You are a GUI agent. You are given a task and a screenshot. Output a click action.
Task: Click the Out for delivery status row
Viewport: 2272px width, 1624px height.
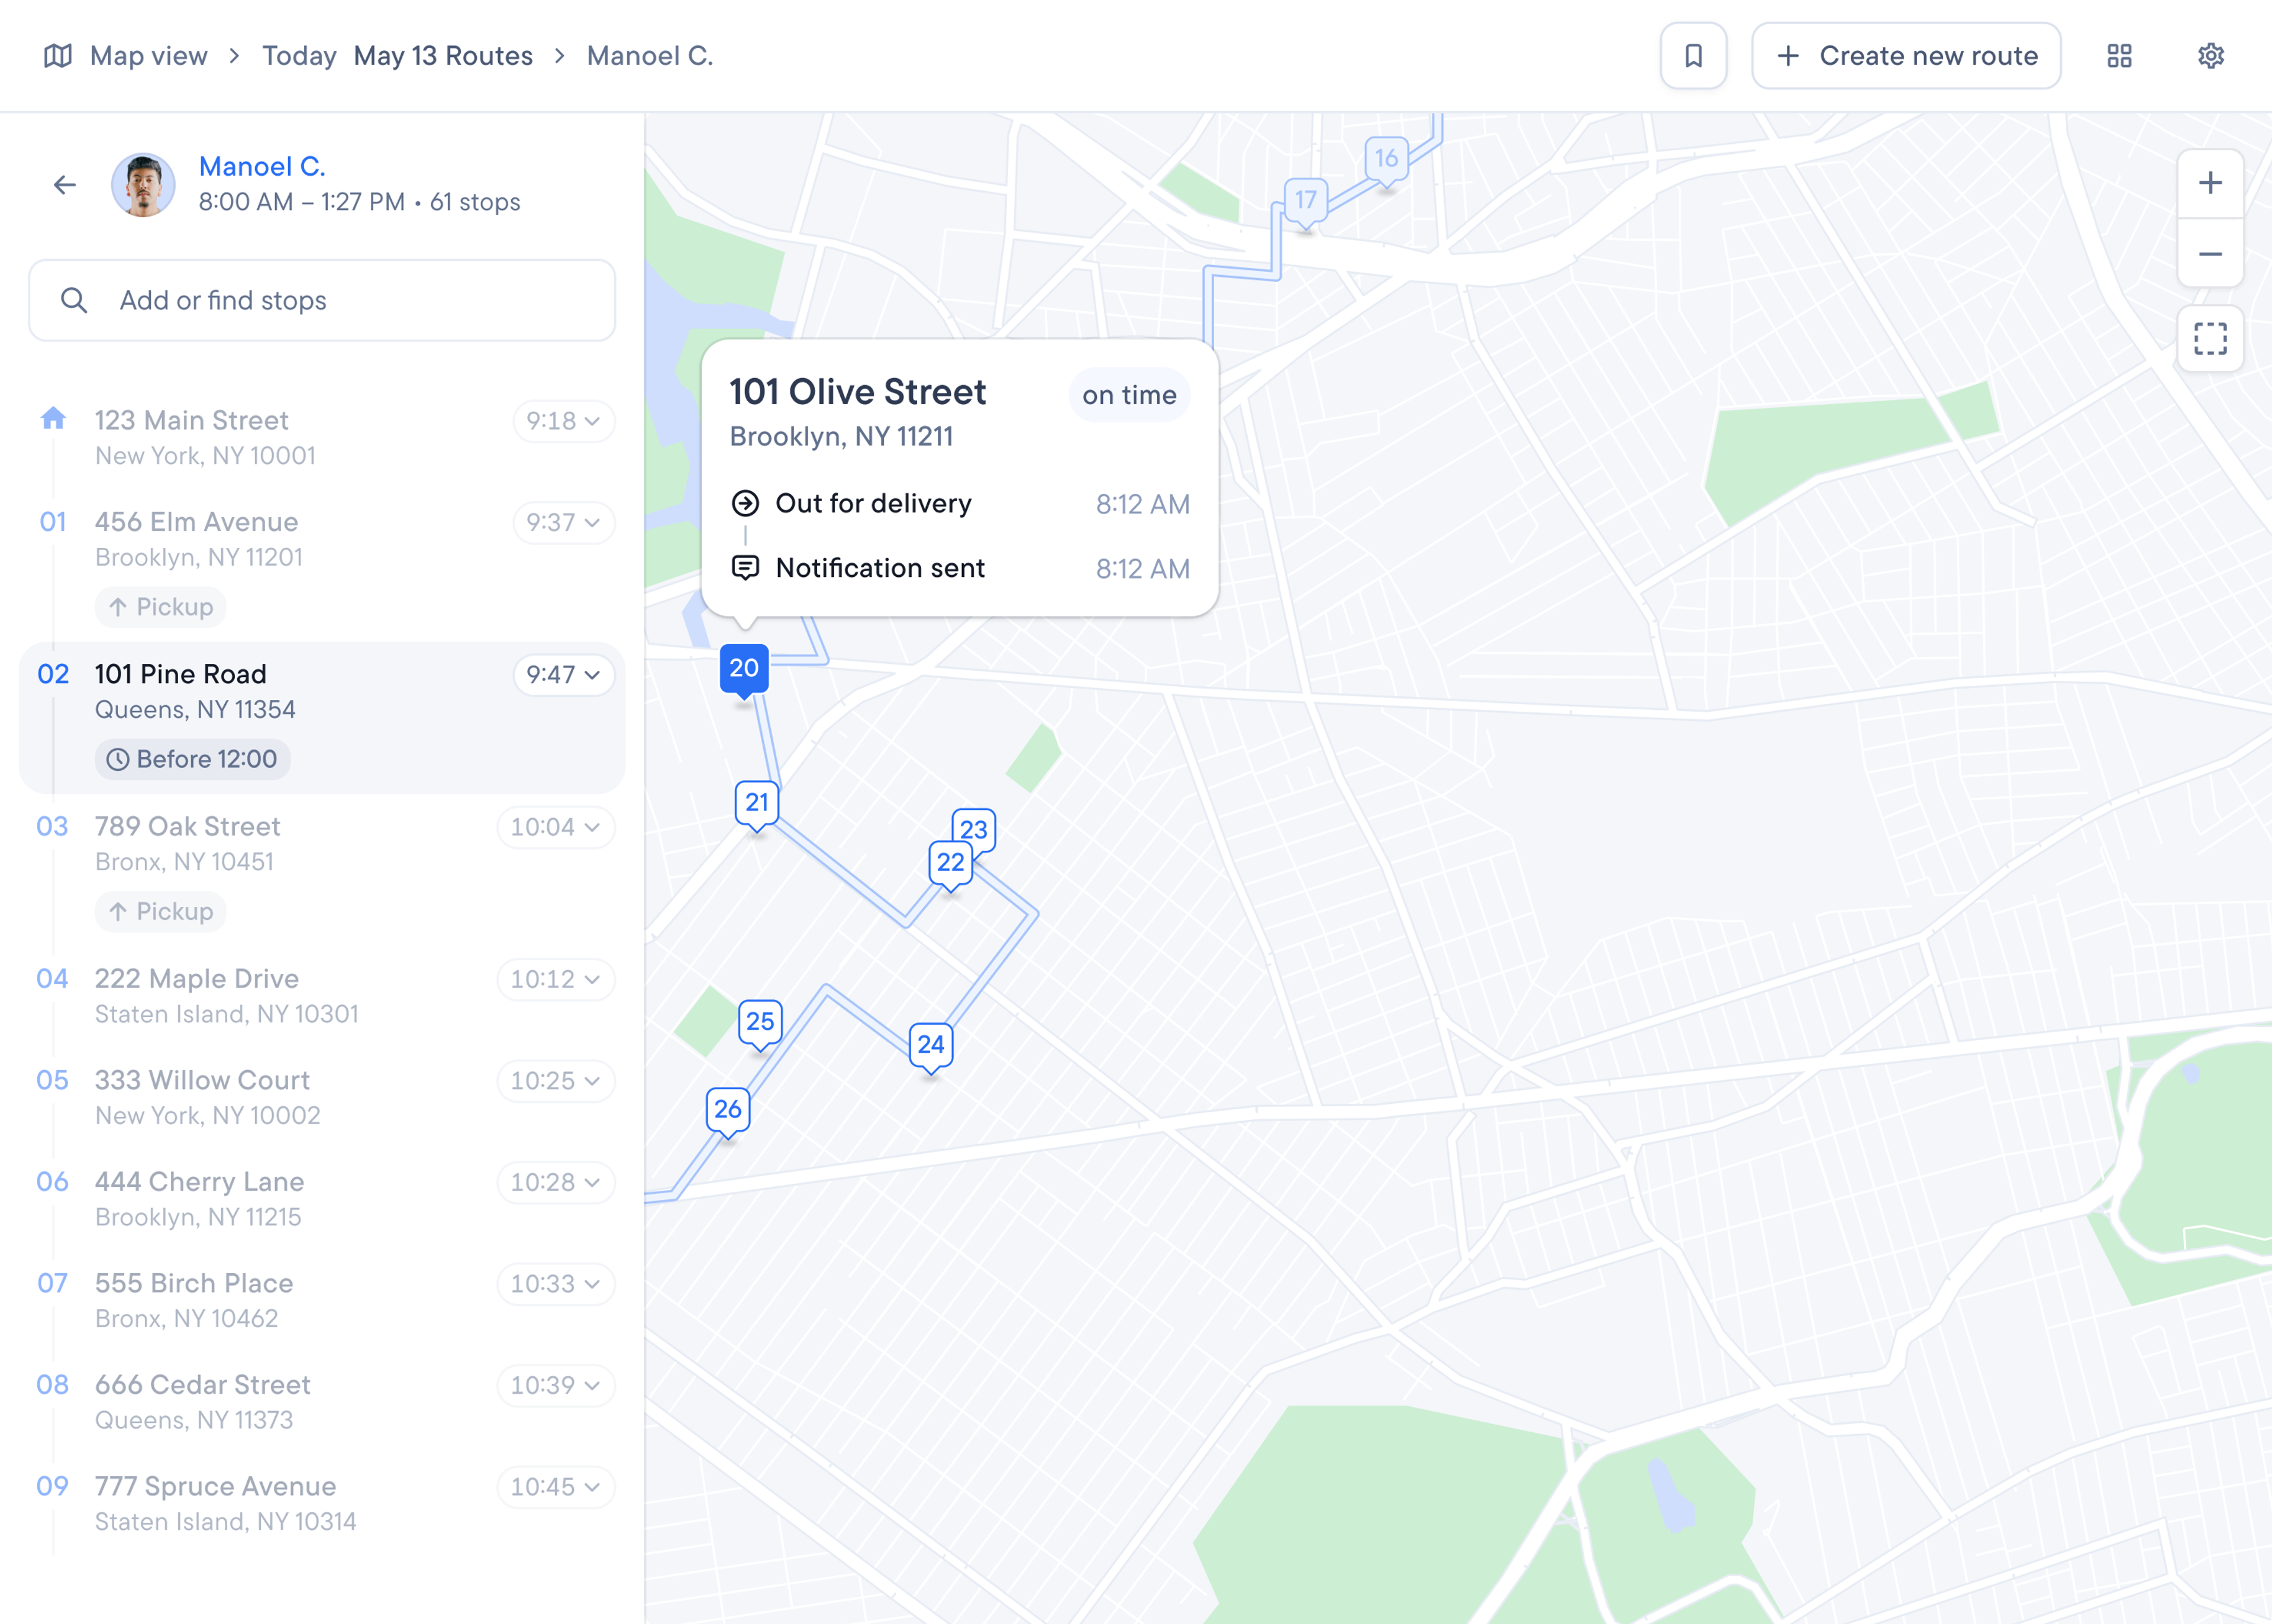pos(960,503)
